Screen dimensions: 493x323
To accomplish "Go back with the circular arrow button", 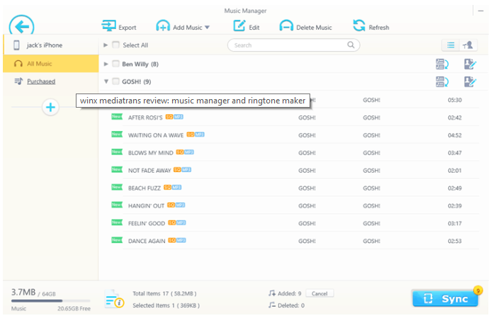I will 21,26.
